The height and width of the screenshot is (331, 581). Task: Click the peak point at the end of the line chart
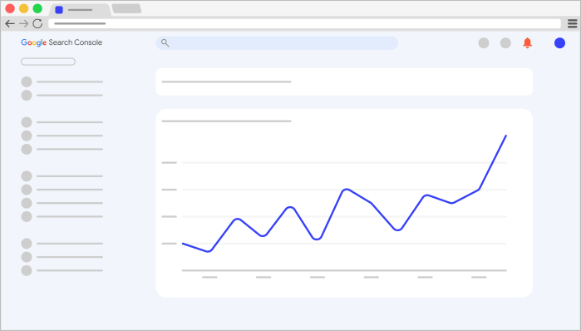506,136
